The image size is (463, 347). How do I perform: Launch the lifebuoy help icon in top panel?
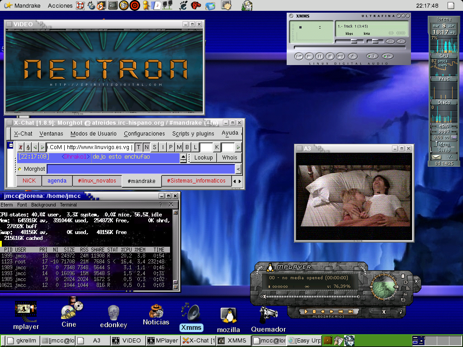point(80,5)
